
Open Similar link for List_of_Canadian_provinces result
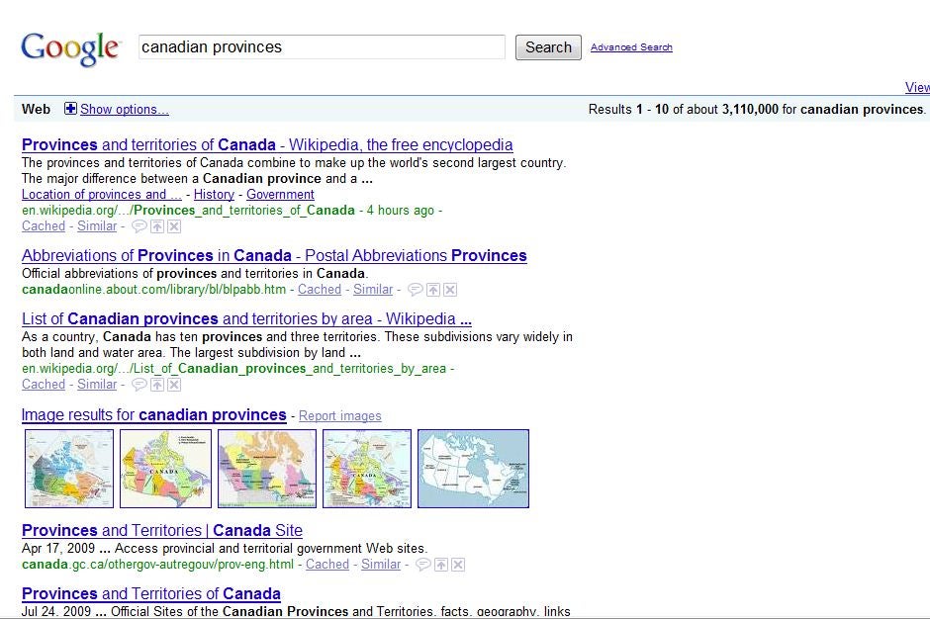click(97, 384)
